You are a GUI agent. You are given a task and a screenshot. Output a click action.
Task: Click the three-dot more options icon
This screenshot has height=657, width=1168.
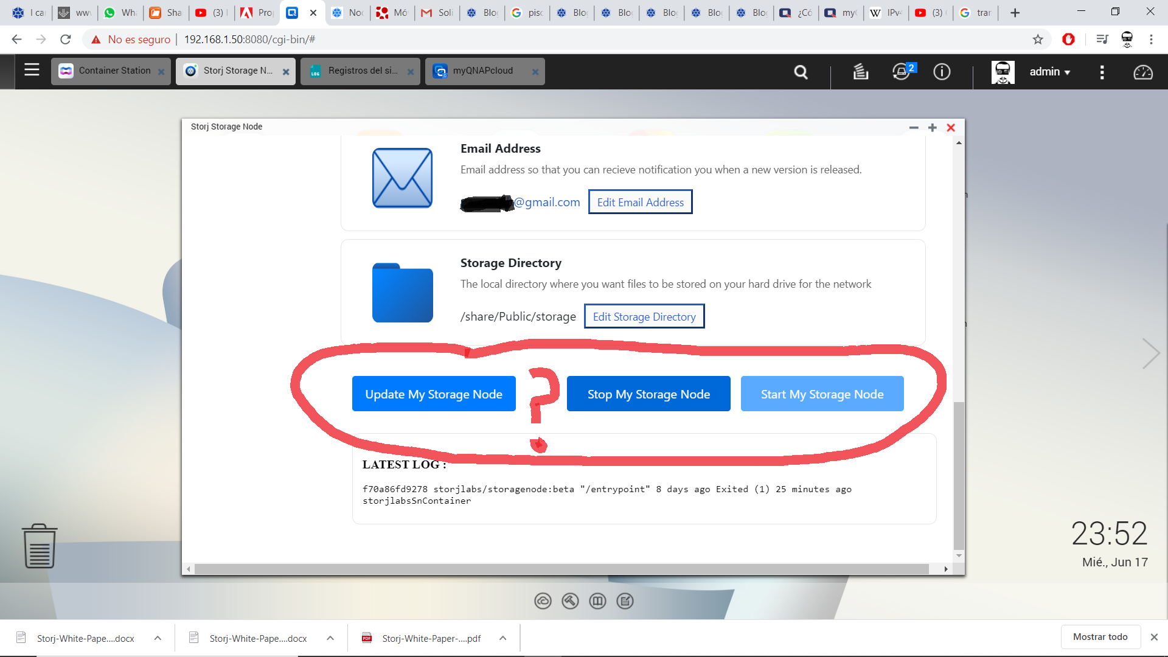(1102, 72)
